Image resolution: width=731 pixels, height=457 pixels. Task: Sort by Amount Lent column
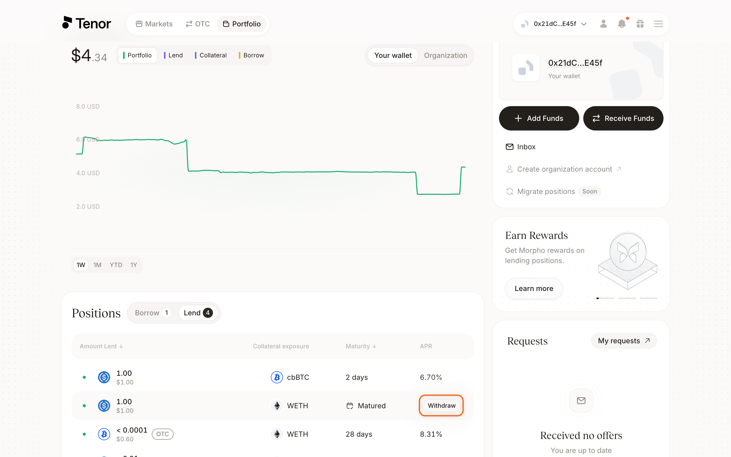101,346
